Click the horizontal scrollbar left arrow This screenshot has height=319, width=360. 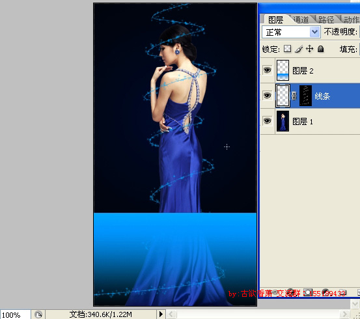click(171, 314)
